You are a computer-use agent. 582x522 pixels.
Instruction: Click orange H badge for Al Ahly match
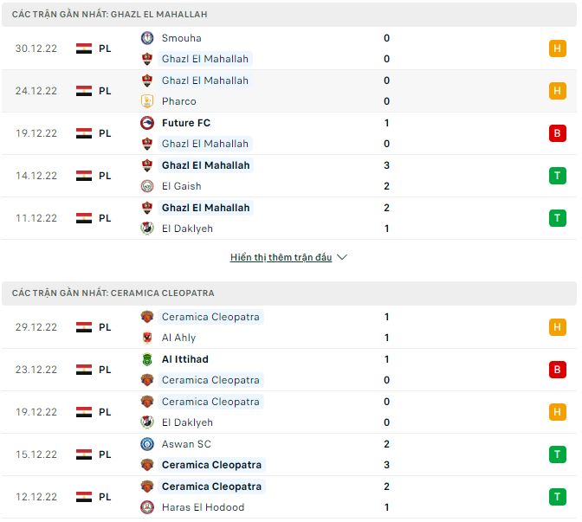pos(557,327)
